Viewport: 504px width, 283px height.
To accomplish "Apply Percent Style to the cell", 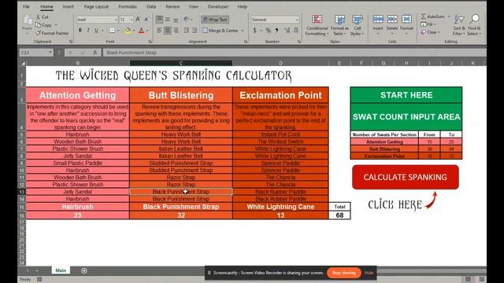I will pos(268,31).
